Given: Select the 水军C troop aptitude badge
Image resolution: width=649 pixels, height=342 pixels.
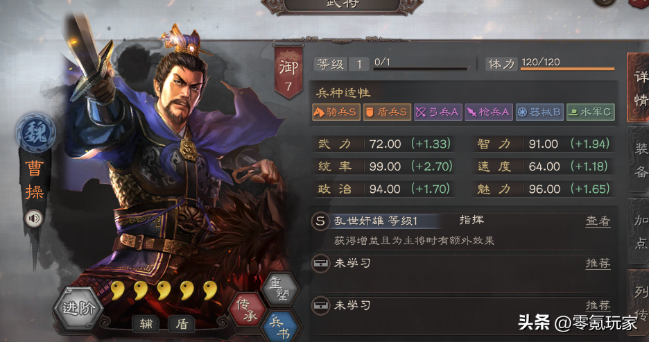Looking at the screenshot, I should [x=591, y=112].
